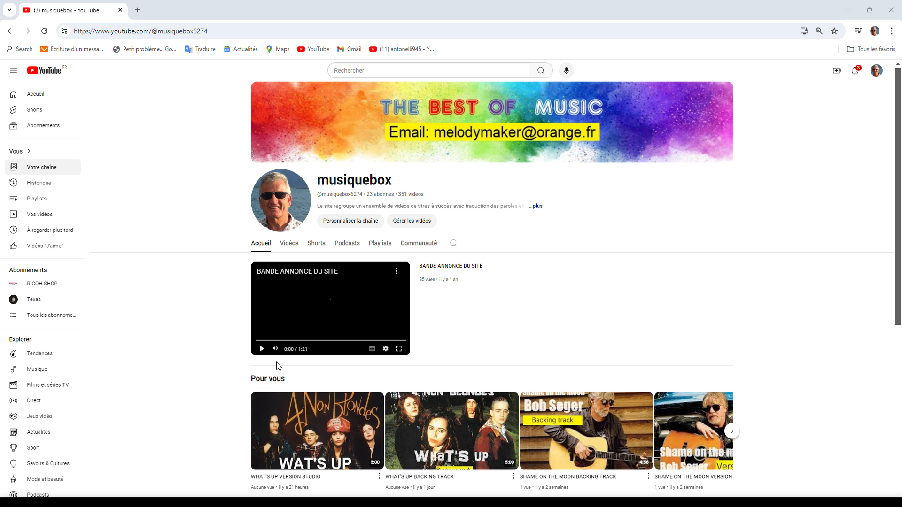Bookmark this page with star icon

coord(834,31)
